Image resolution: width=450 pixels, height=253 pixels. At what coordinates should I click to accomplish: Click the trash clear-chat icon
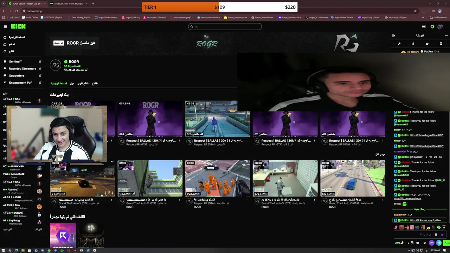413,44
